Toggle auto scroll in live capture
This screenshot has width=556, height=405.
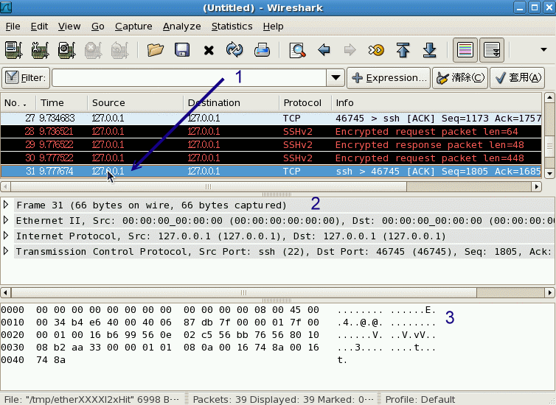tap(492, 50)
